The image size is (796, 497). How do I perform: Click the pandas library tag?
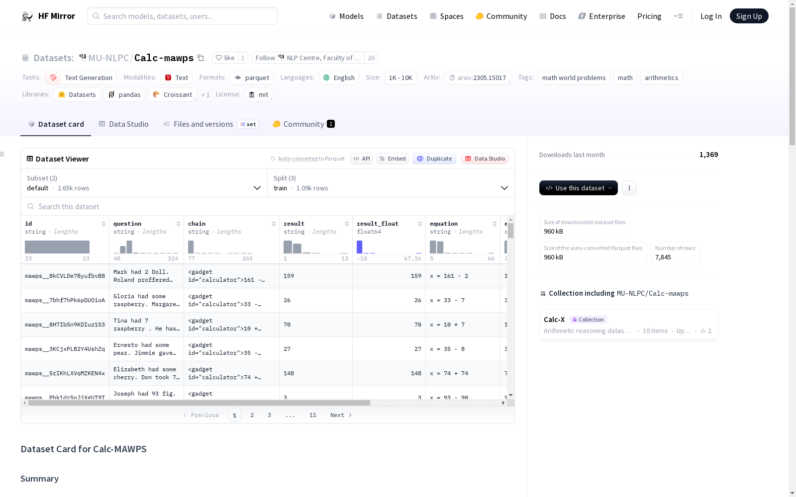(x=124, y=94)
